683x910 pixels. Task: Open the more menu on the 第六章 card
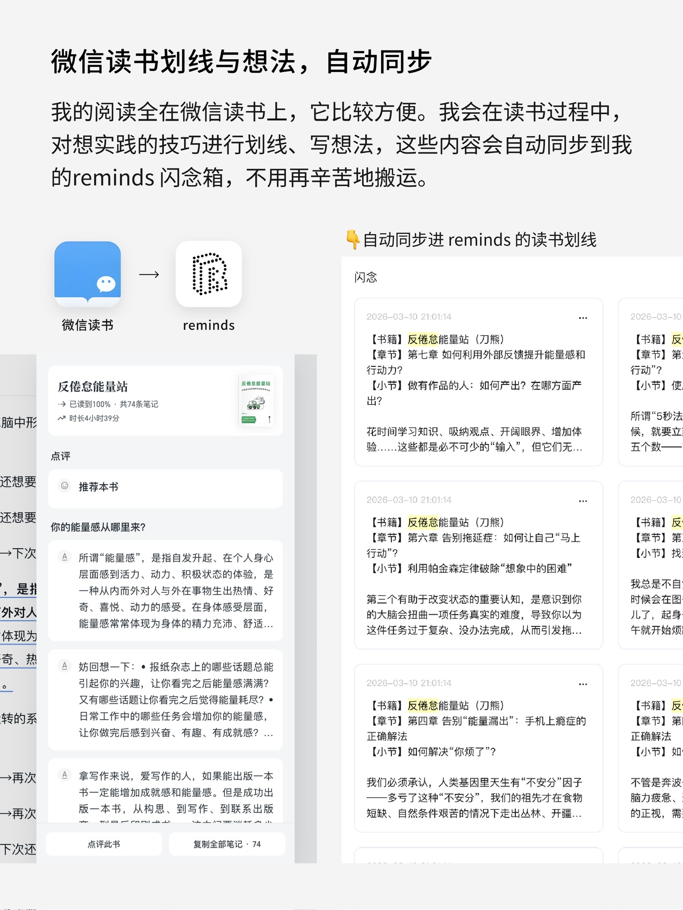click(x=583, y=500)
